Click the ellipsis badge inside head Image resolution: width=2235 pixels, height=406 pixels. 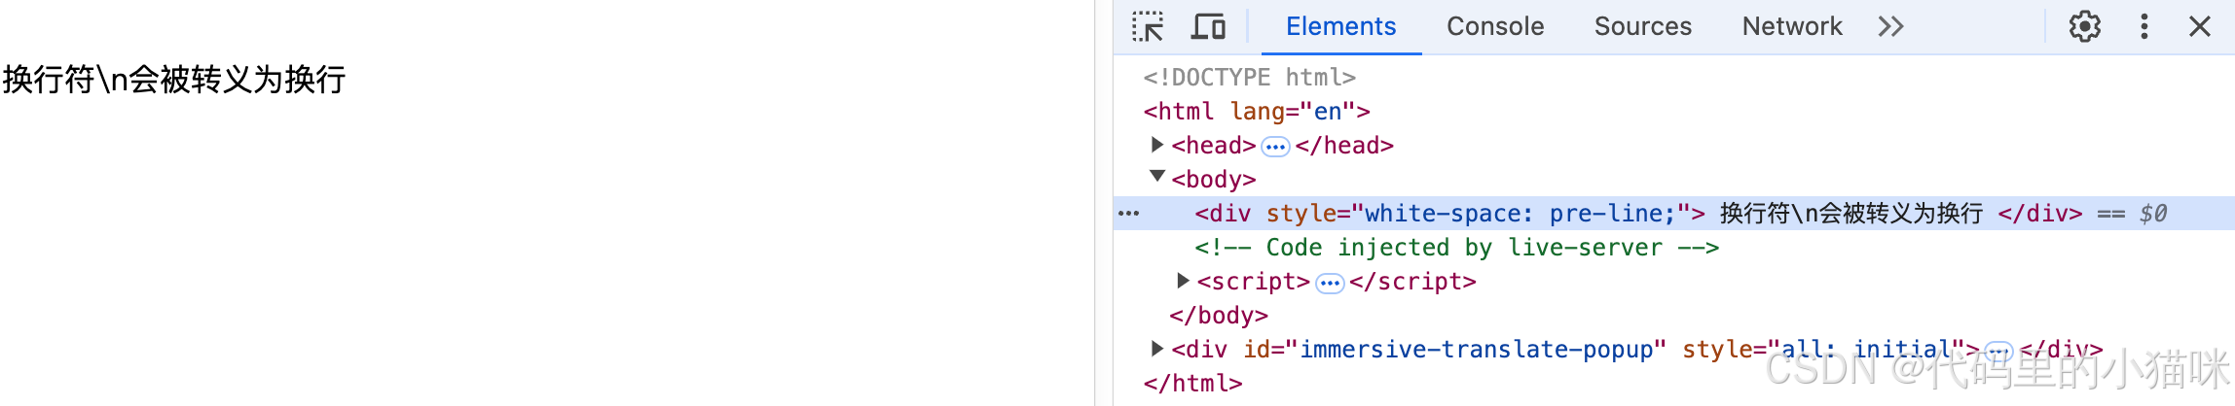click(x=1275, y=147)
